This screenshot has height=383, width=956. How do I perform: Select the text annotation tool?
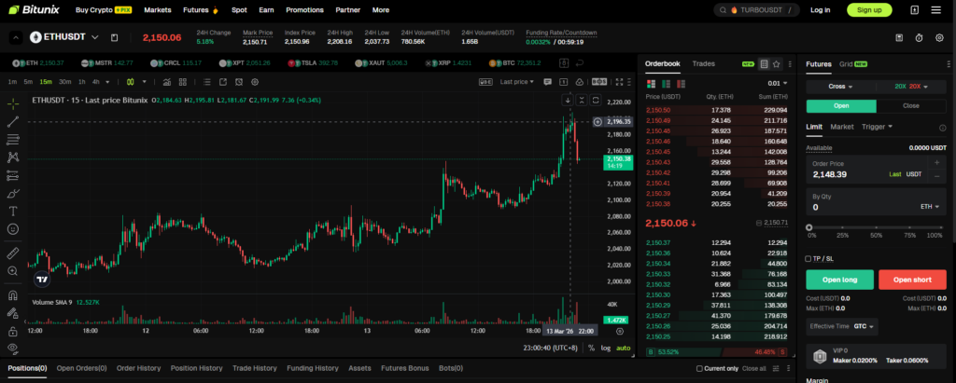(x=12, y=212)
